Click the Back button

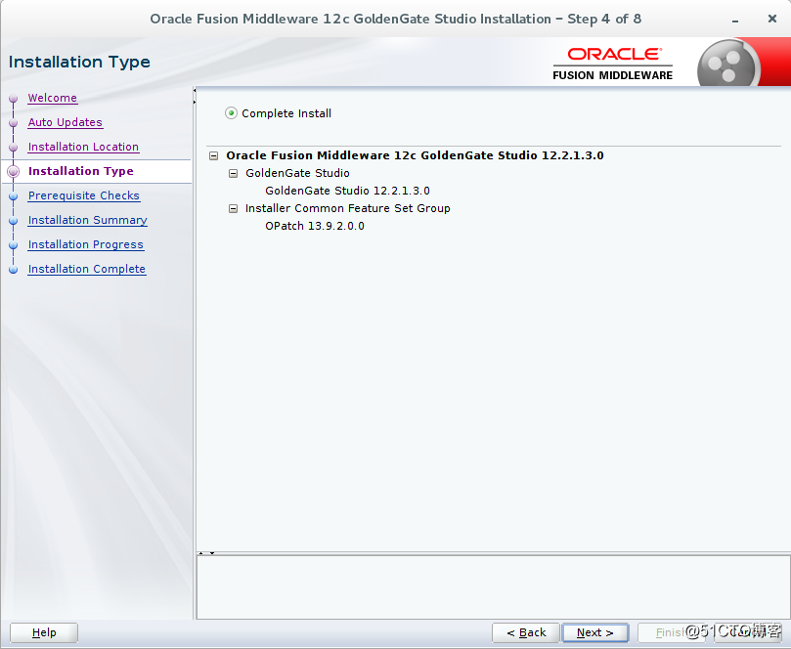coord(526,632)
